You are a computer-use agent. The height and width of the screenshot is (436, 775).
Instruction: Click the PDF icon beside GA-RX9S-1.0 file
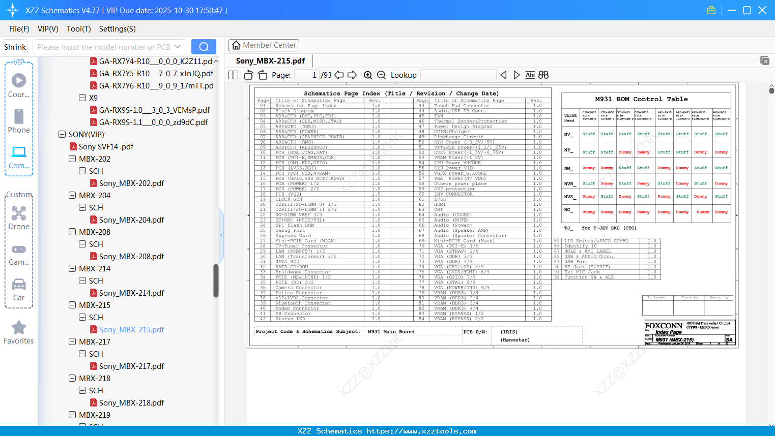(x=94, y=110)
